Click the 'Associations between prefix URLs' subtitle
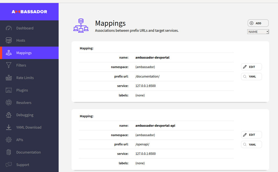Screen dimensions: 278x172 click(x=137, y=31)
